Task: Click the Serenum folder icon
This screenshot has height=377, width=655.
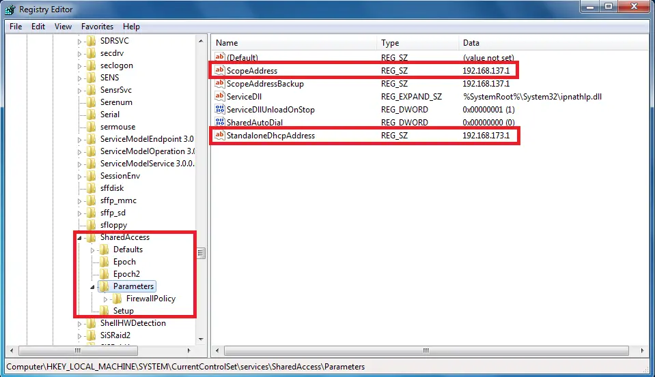Action: click(92, 102)
